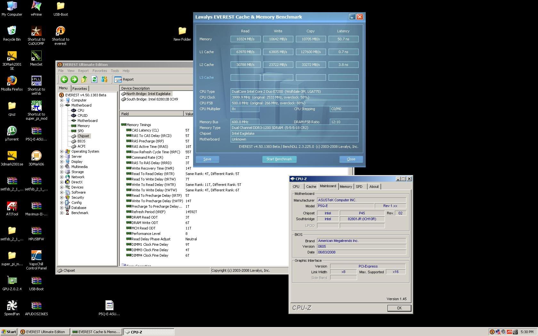Click the users icon in EVEREST toolbar

coord(104,79)
